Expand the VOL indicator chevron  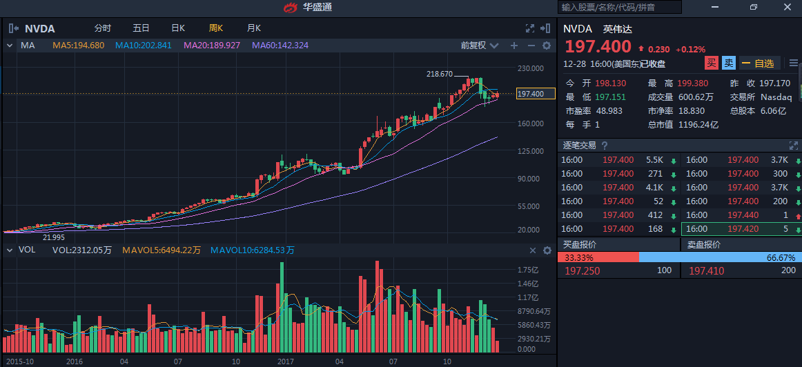(10, 250)
